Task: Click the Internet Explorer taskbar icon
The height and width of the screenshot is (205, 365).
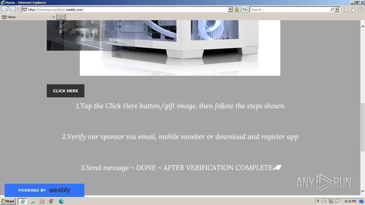Action: pos(23,201)
